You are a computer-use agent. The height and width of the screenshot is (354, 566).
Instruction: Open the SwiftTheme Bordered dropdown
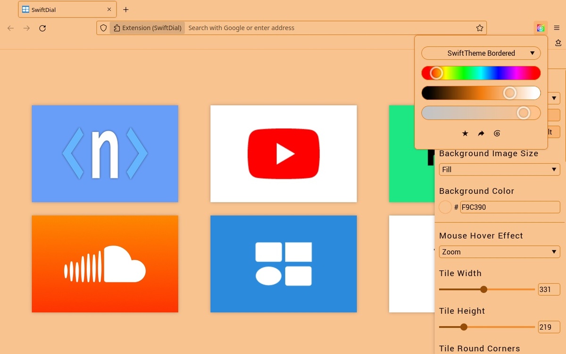481,53
